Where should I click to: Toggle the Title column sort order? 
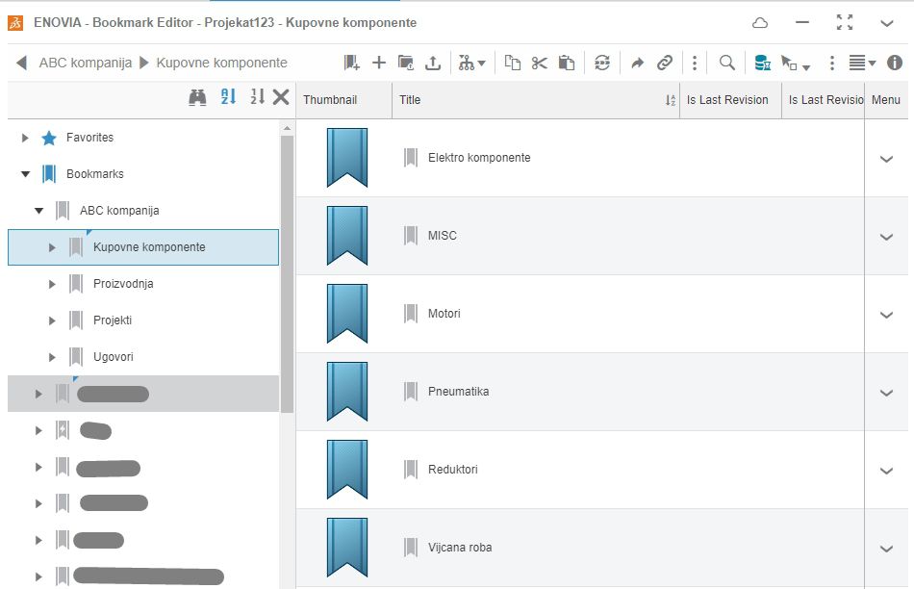click(671, 99)
